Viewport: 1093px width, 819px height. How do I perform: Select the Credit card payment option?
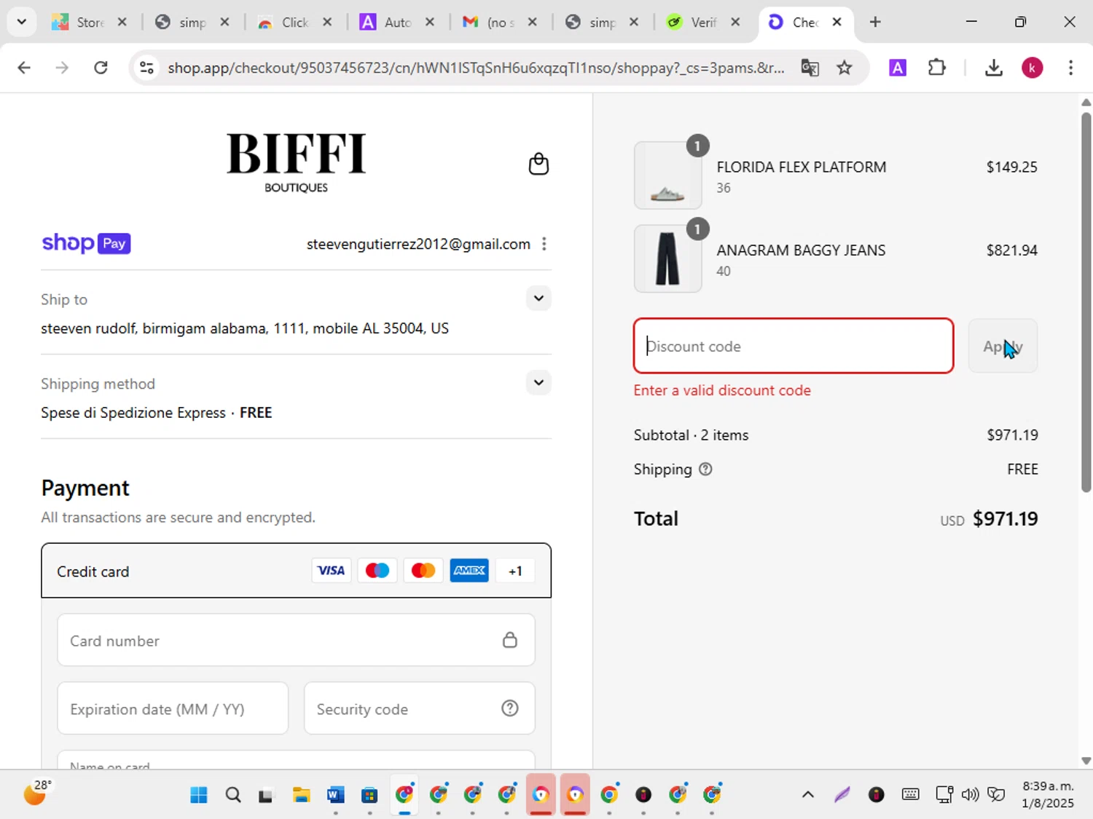pos(296,571)
